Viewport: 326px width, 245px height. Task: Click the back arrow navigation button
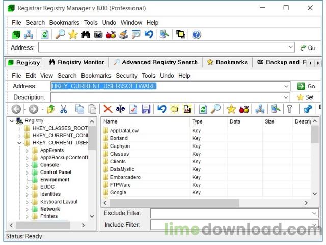[x=16, y=109]
